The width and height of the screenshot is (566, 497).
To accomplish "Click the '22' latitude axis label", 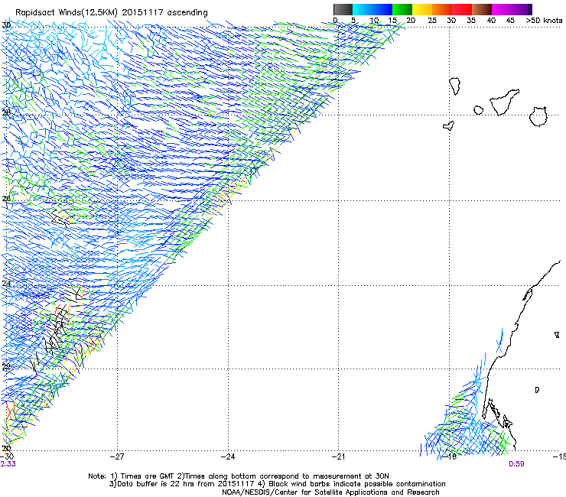I will [x=6, y=367].
